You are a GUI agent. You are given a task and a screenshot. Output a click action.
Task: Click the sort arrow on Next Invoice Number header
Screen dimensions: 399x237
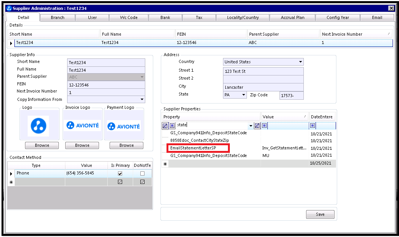(388, 34)
